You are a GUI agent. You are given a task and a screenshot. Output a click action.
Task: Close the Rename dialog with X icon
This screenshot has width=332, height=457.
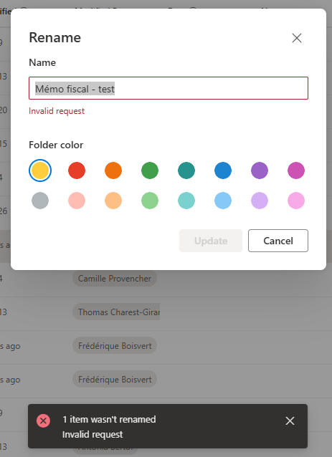297,38
